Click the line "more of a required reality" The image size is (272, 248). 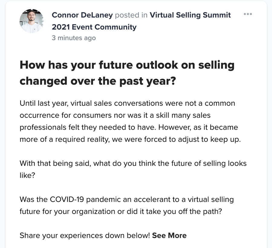(x=130, y=140)
